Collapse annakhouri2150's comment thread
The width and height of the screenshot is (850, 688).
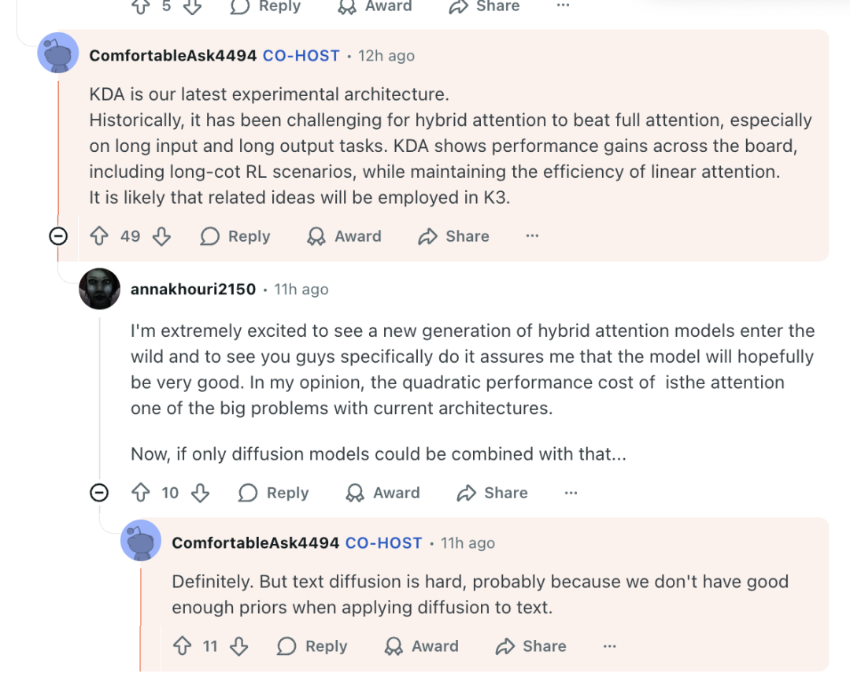(x=99, y=493)
